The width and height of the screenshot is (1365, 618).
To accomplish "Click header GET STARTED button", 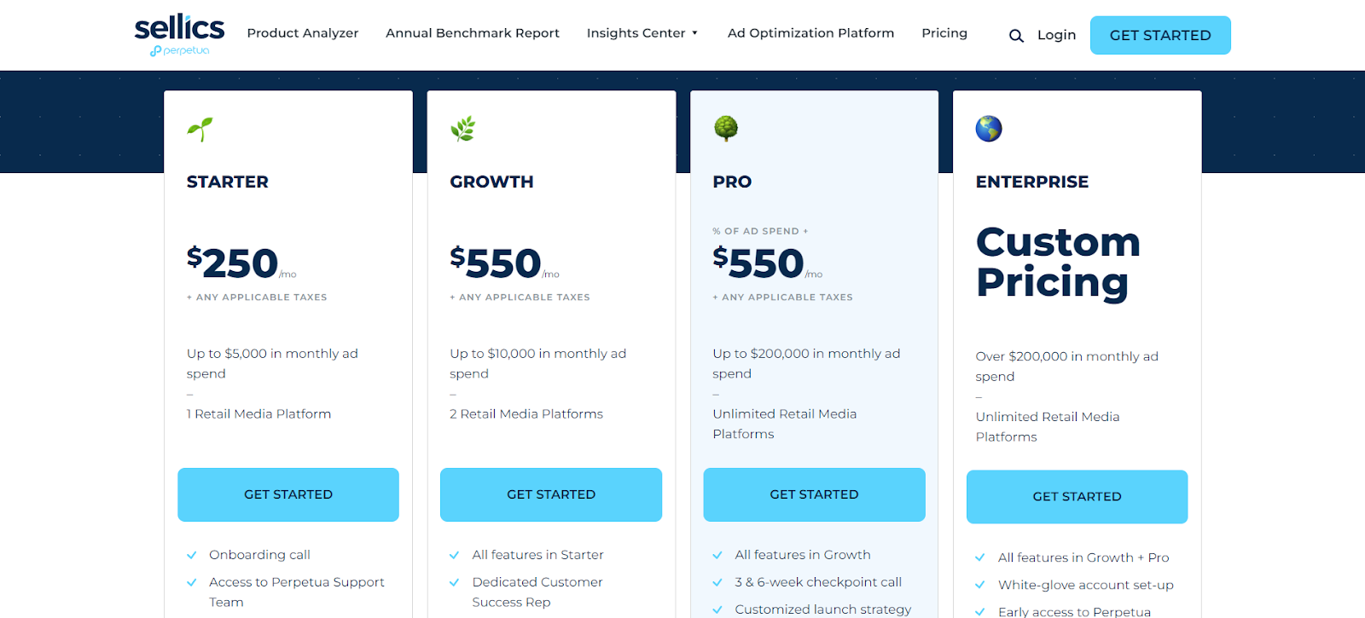I will [x=1160, y=35].
